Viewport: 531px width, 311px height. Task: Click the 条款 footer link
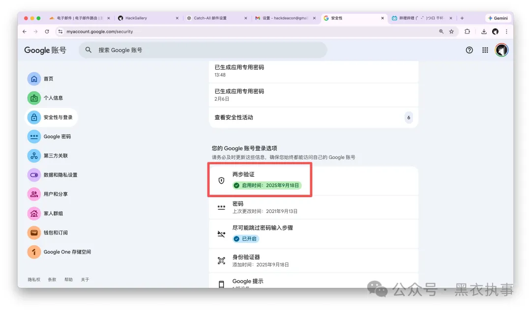[52, 280]
